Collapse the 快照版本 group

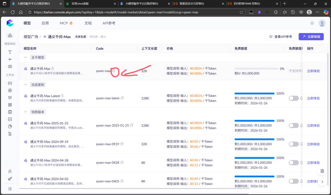pyautogui.click(x=26, y=112)
